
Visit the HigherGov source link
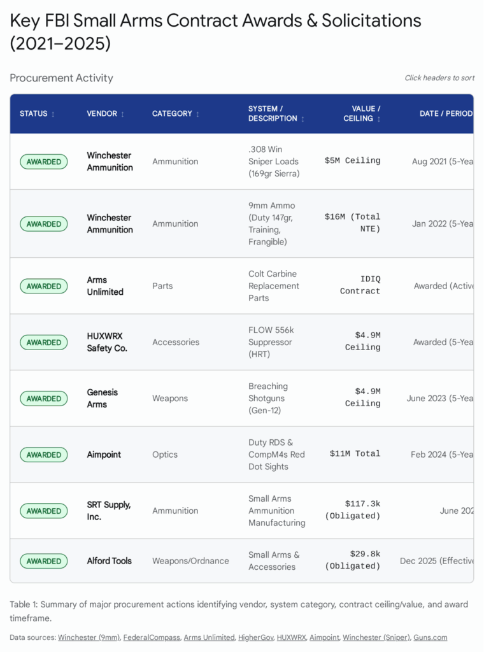point(255,637)
